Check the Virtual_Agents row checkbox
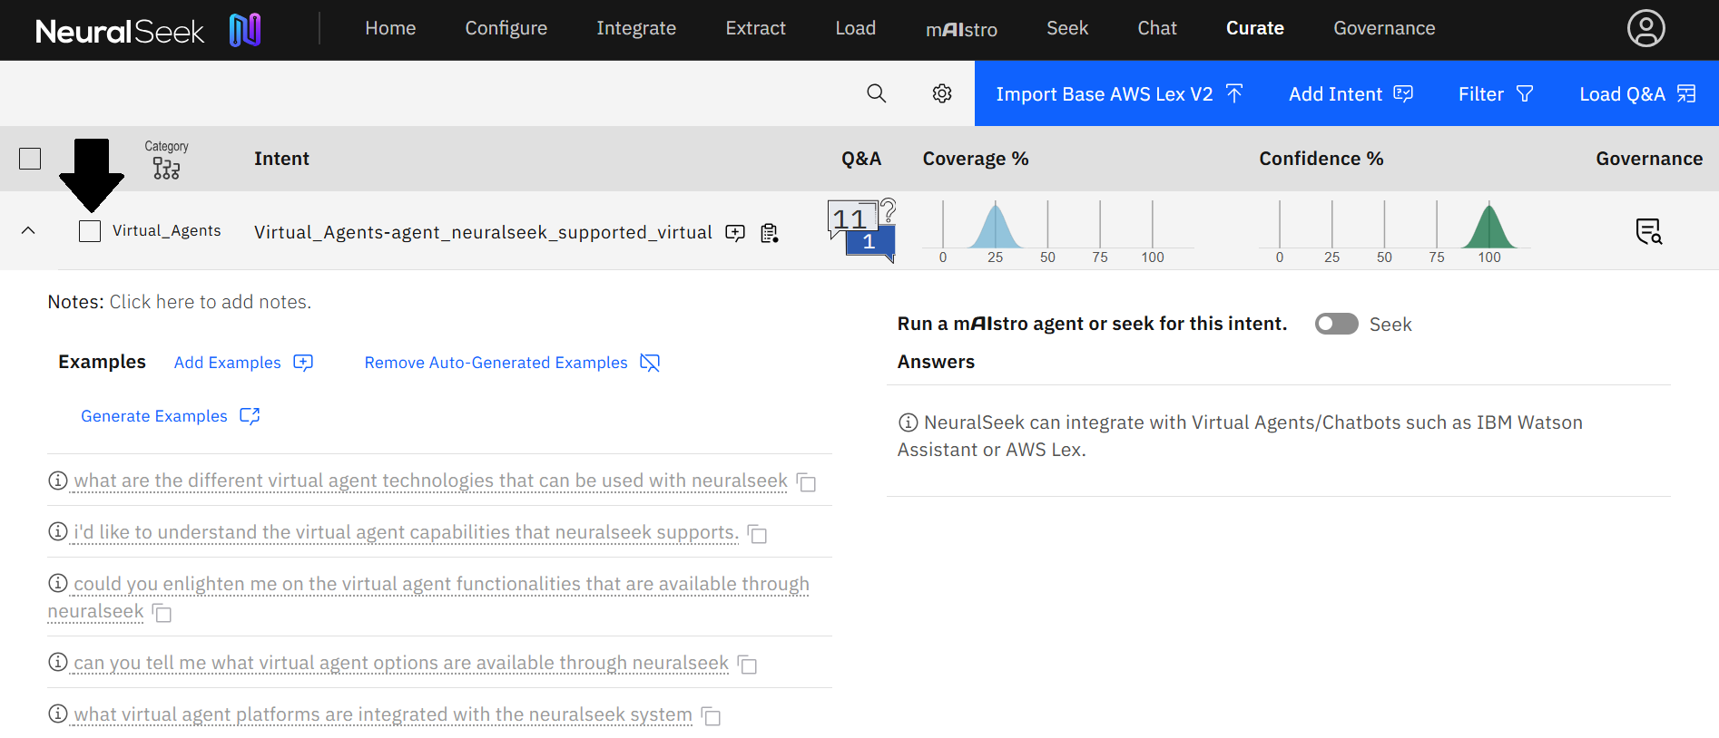 (90, 231)
